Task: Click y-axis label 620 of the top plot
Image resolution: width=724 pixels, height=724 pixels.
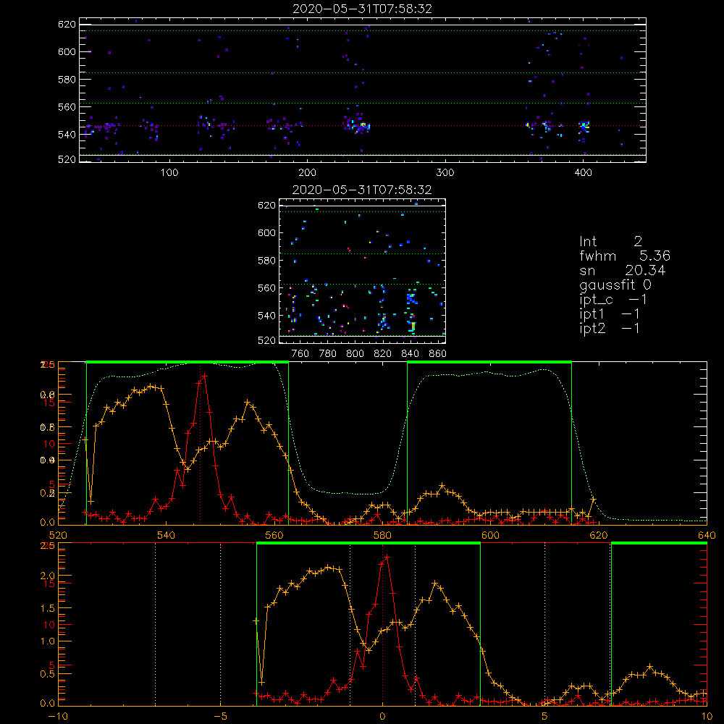Action: pyautogui.click(x=67, y=24)
